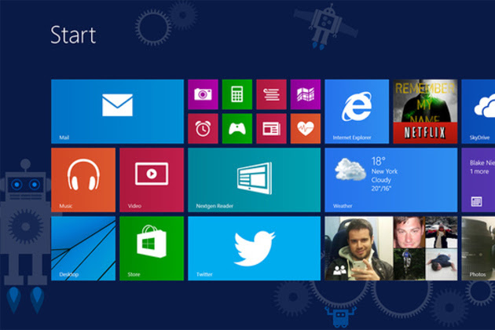Click the 'Cloudy' weather text
This screenshot has height=330, width=495.
click(381, 180)
